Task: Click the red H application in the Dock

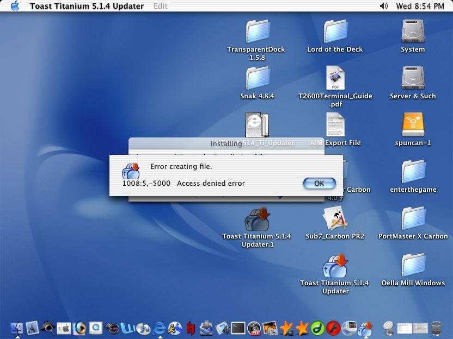Action: [x=191, y=328]
